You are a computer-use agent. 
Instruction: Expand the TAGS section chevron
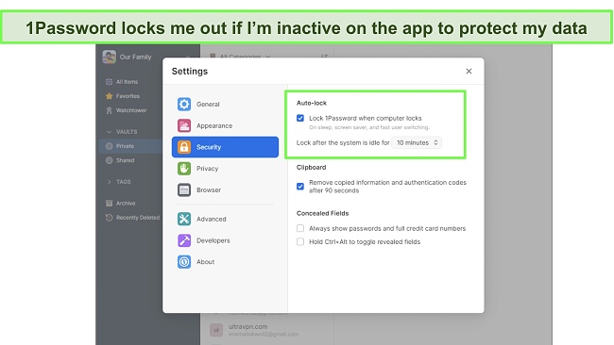tap(110, 182)
